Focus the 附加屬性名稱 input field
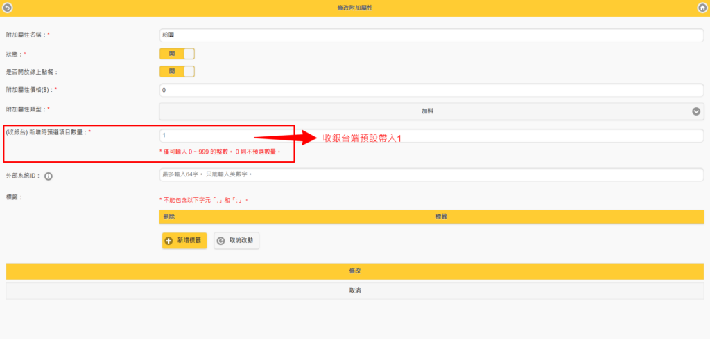710x339 pixels. coord(431,35)
